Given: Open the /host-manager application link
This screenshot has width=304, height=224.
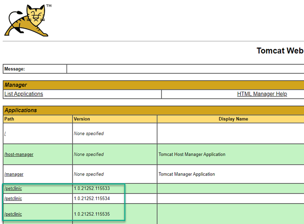Looking at the screenshot, I should 19,155.
